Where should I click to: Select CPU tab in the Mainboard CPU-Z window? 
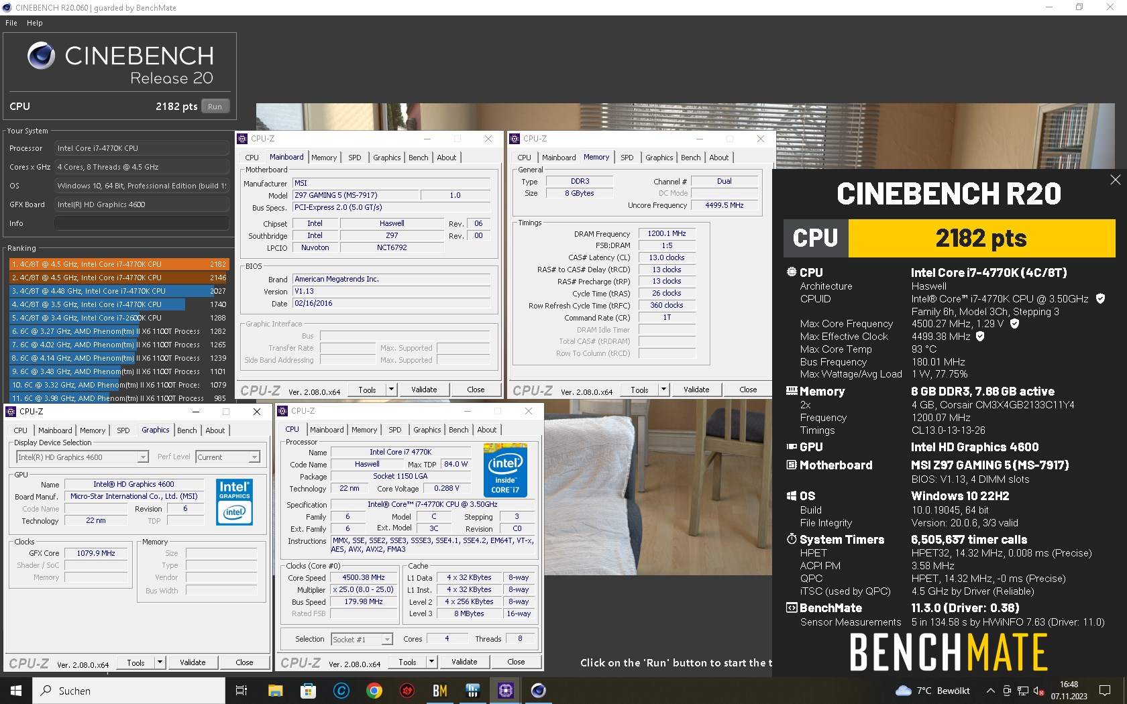click(x=252, y=158)
